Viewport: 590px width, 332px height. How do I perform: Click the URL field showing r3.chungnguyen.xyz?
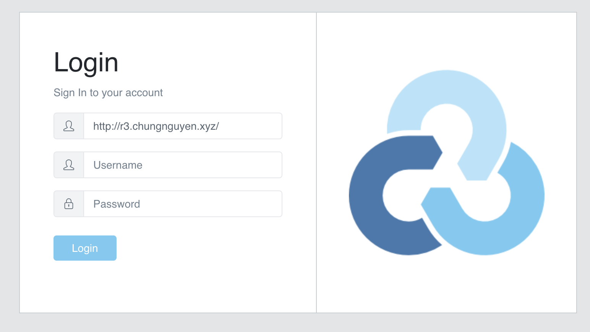click(x=183, y=126)
